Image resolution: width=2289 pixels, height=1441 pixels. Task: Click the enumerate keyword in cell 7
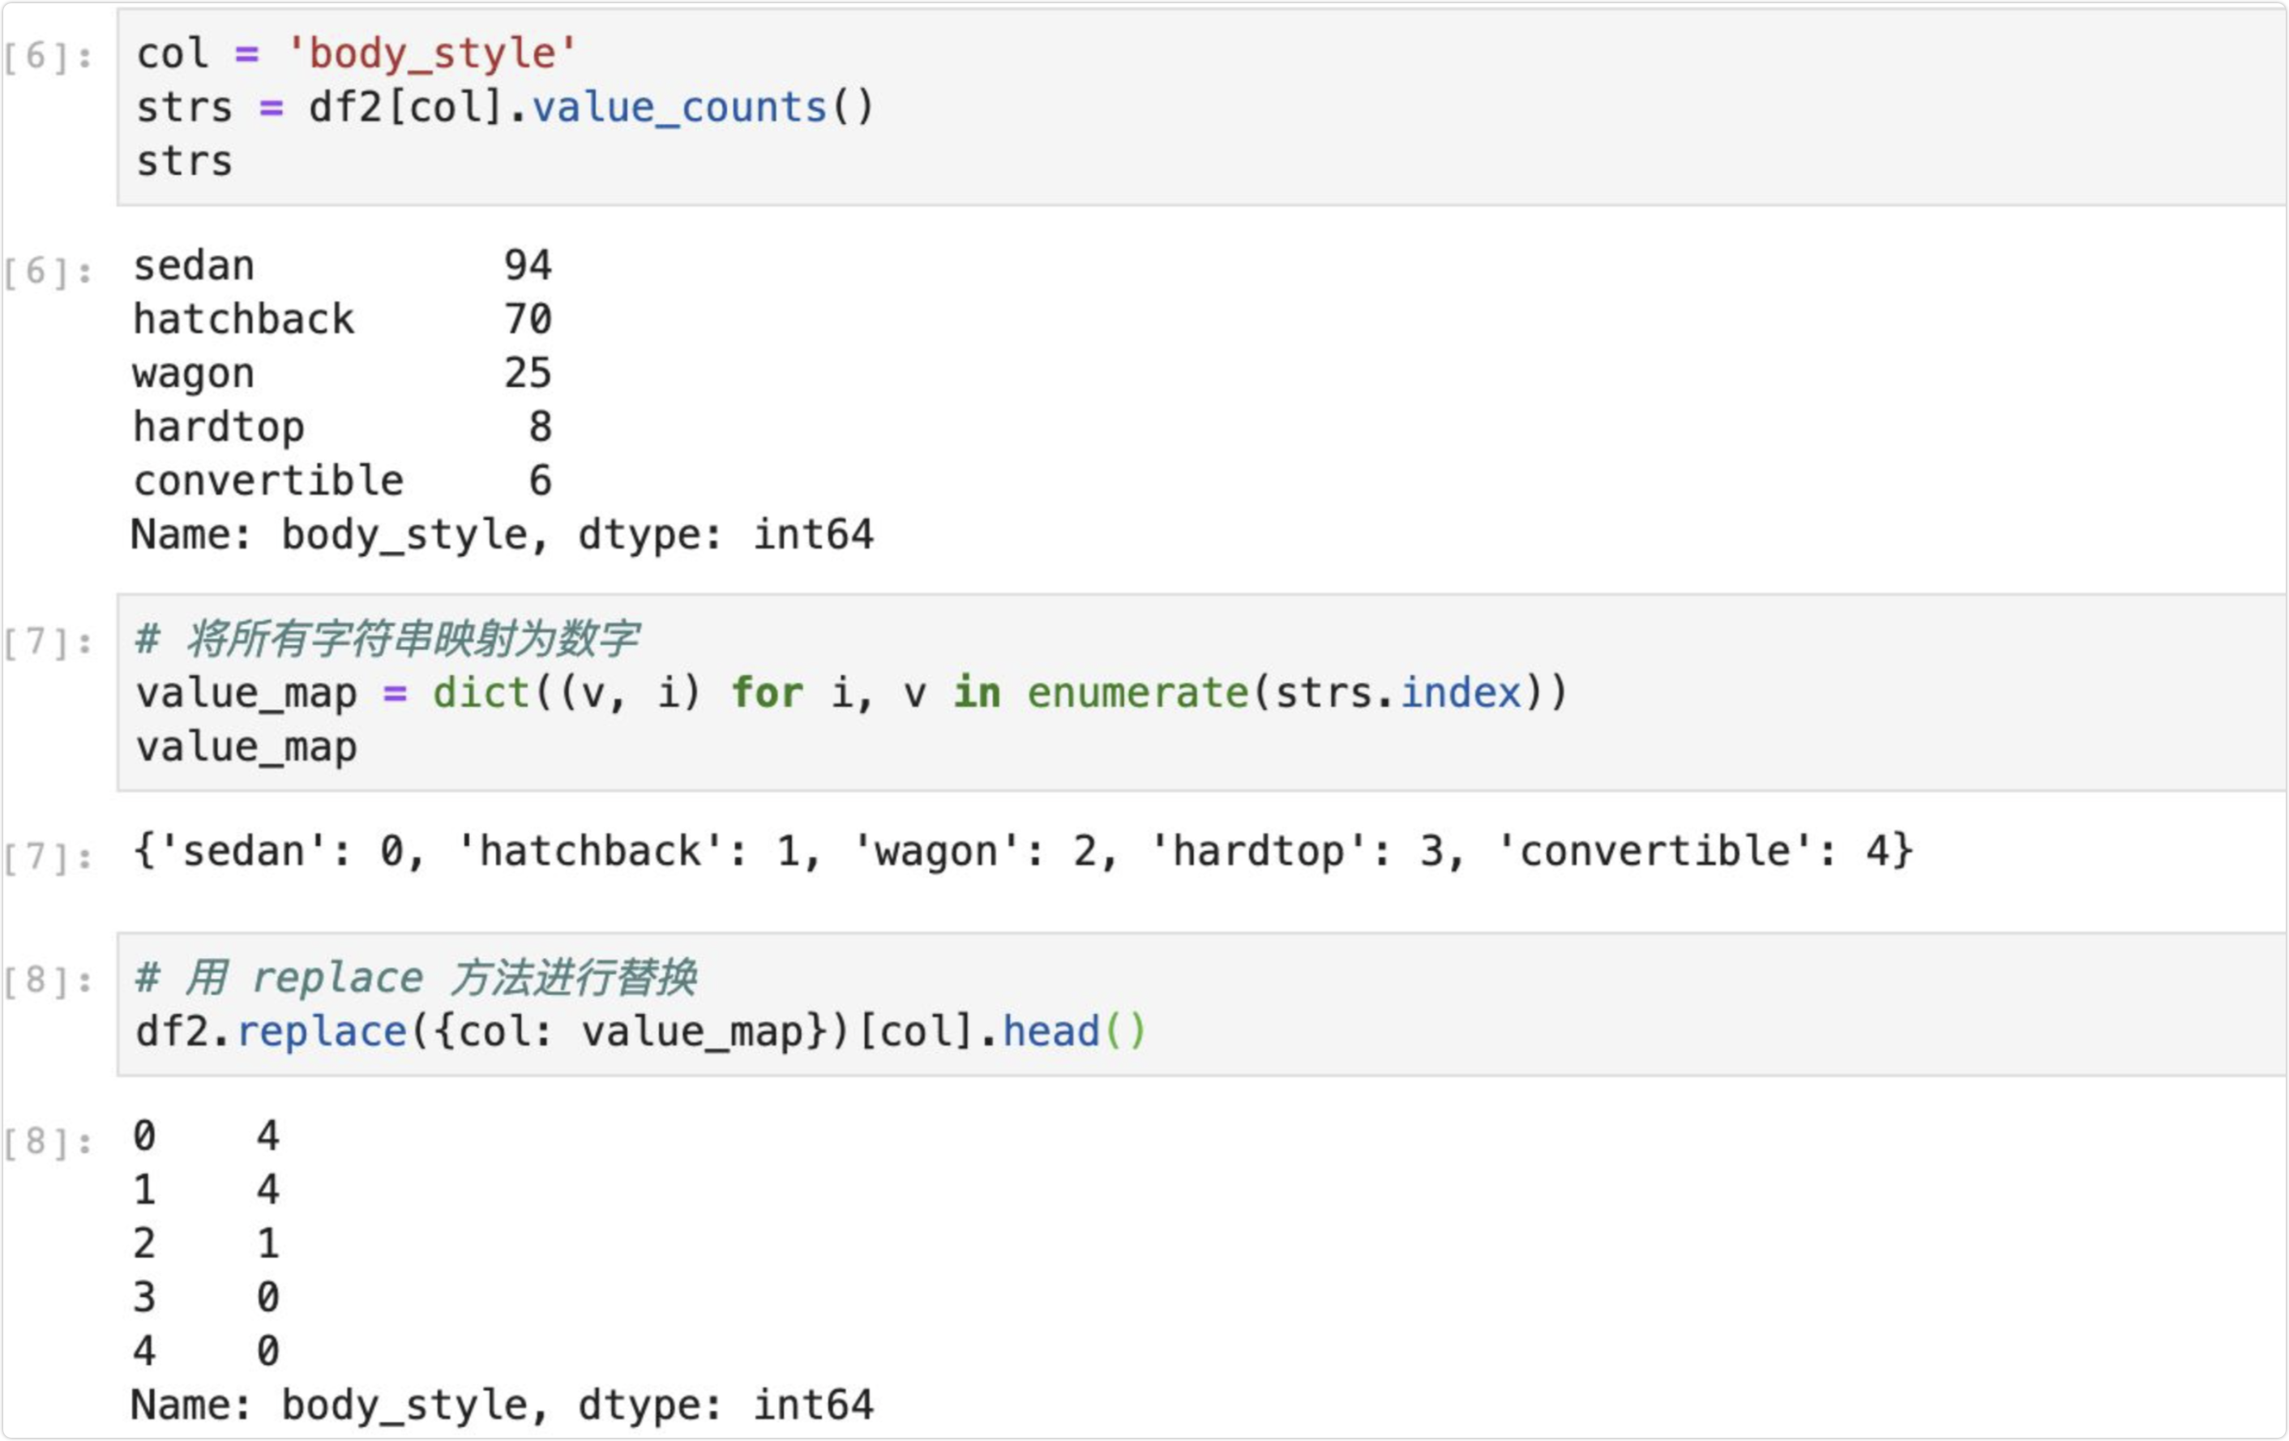point(1138,693)
